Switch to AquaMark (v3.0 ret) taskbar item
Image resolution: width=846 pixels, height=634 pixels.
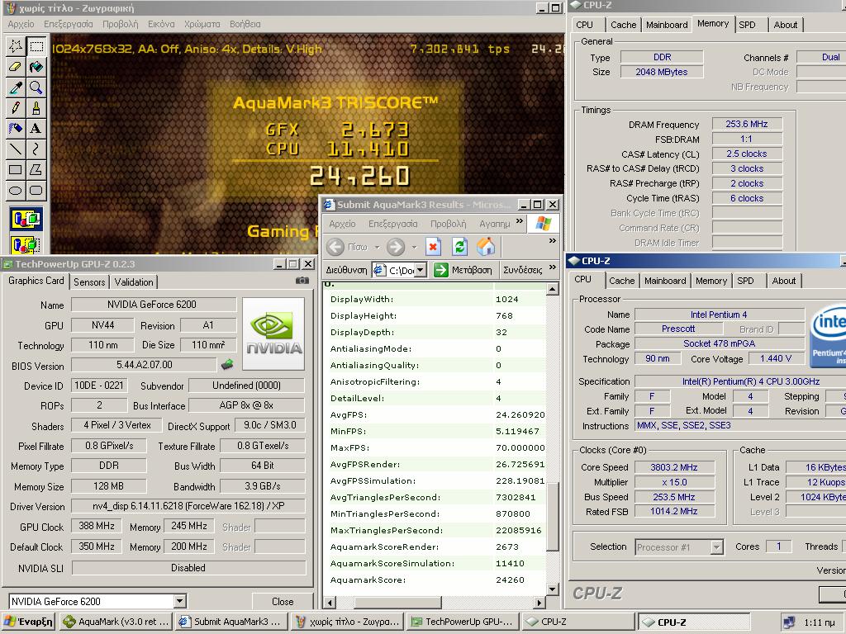pos(116,622)
